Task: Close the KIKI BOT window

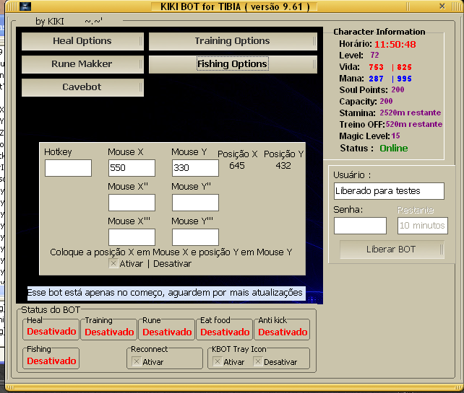Action: pyautogui.click(x=442, y=6)
